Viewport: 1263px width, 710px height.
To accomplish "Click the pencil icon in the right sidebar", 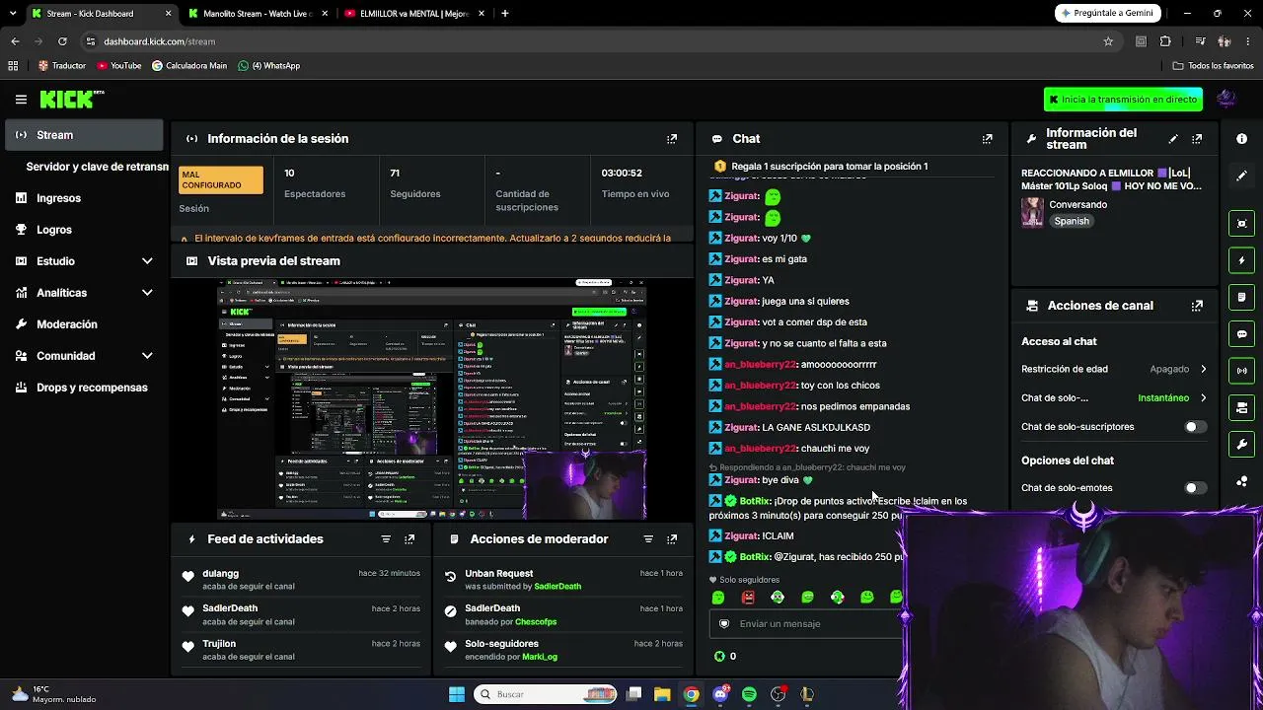I will (1242, 176).
